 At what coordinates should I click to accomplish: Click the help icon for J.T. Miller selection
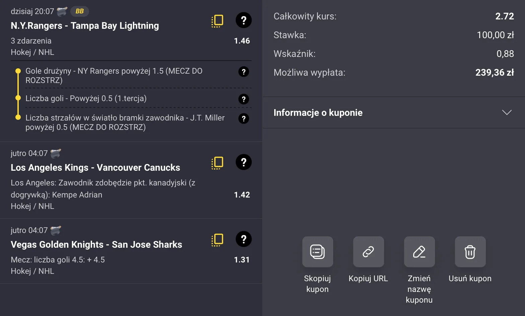tap(243, 118)
